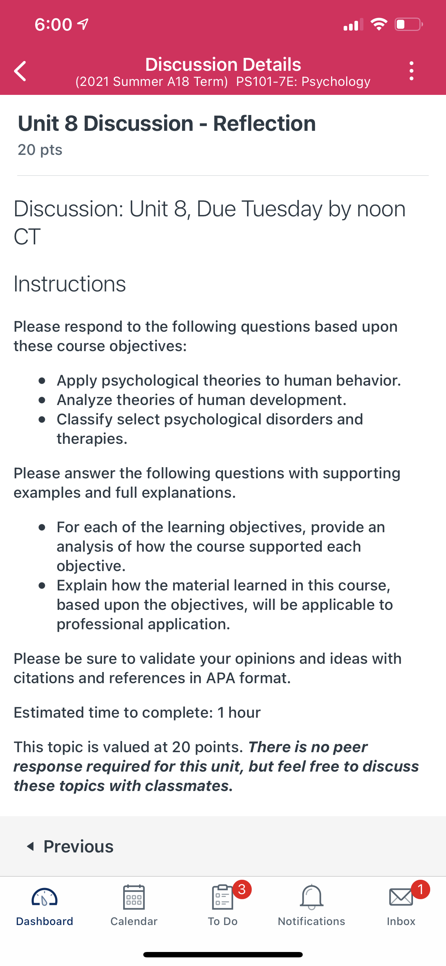Open the three-dot overflow menu

(x=412, y=71)
